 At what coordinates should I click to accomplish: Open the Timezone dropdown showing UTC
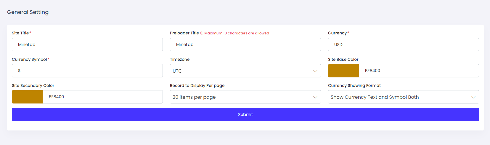[245, 71]
